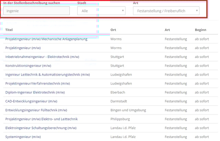Open Ingenieur Leittechnik & Automatisierungstechnik job
Screen dimensions: 220x141
47,74
